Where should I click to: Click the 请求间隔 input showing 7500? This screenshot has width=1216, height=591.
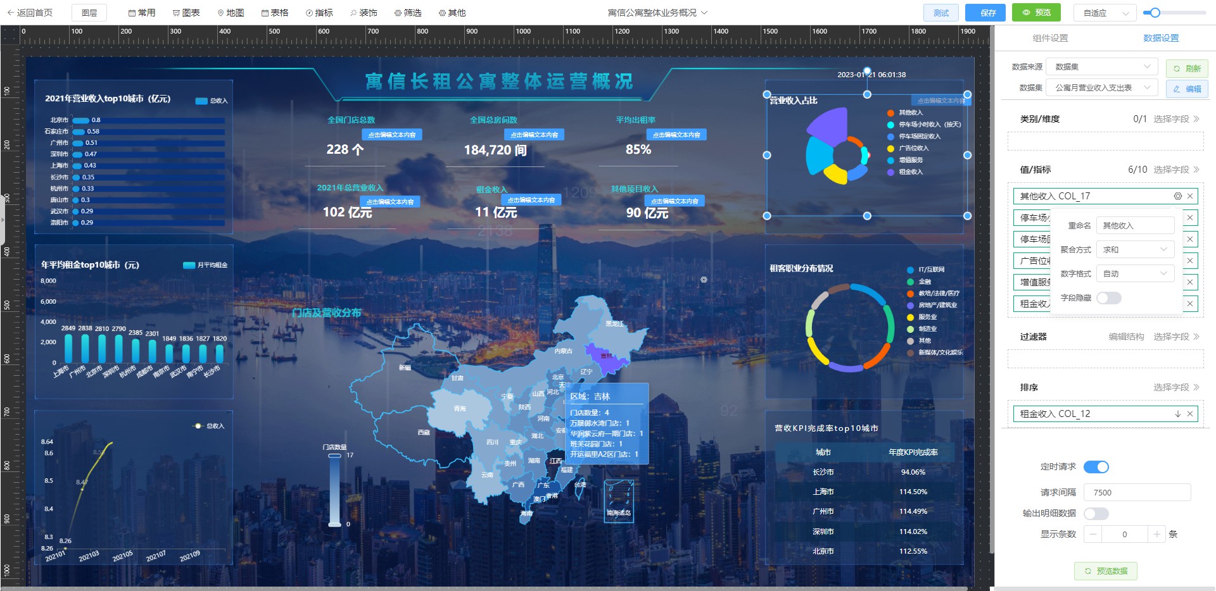click(x=1137, y=492)
